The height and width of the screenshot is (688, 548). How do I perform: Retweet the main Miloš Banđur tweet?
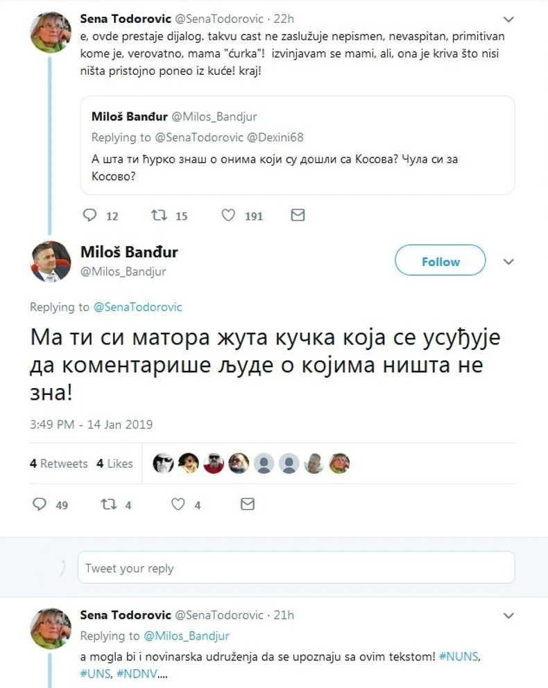(109, 504)
